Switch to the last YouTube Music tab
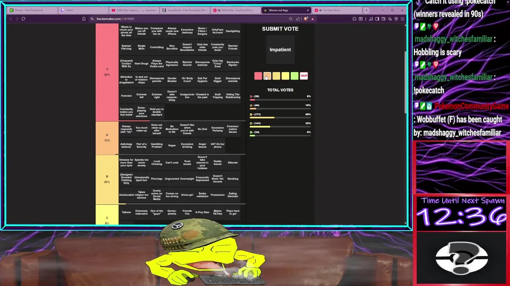The width and height of the screenshot is (510, 286). click(x=337, y=10)
